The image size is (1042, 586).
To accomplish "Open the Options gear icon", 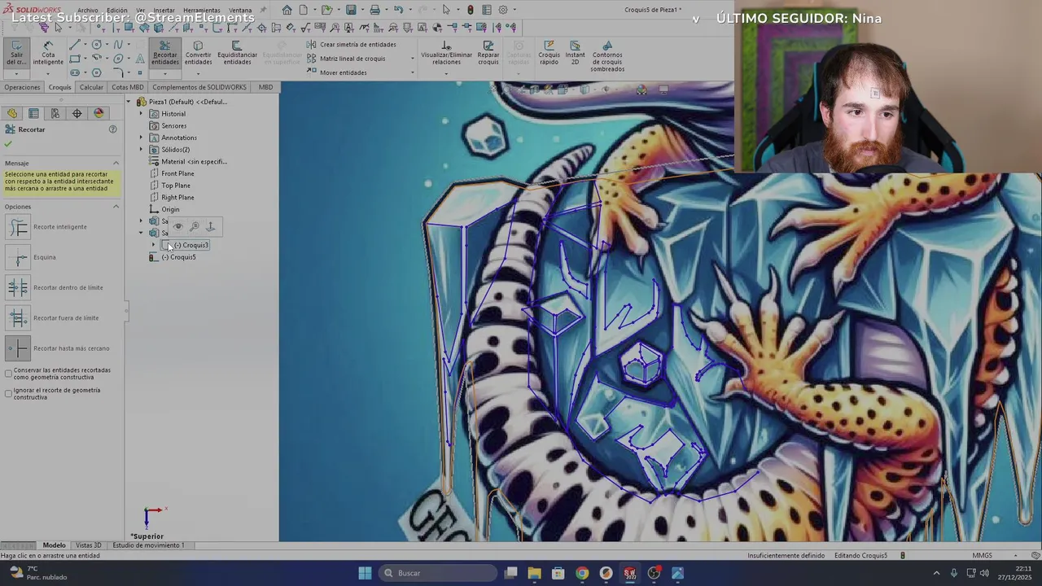I will [x=503, y=10].
